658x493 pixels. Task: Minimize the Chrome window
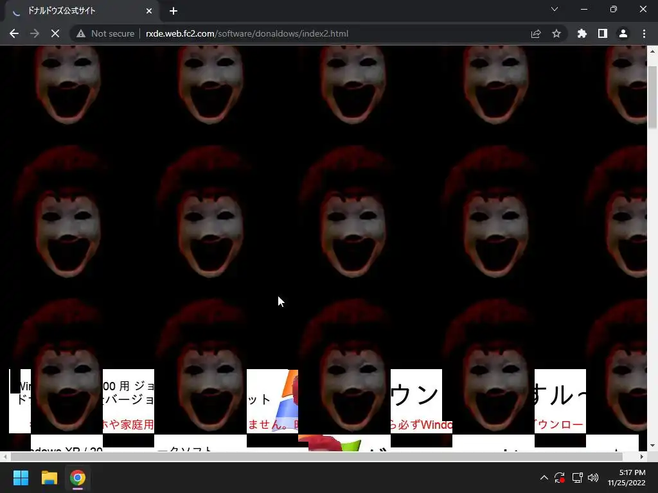(x=584, y=9)
